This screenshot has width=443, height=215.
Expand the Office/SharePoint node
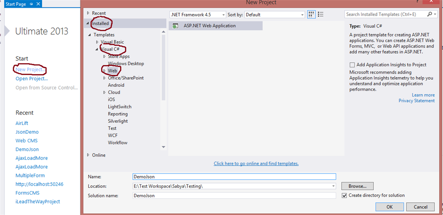tap(104, 78)
